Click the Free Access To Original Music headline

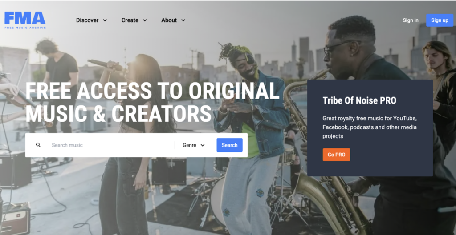[152, 102]
